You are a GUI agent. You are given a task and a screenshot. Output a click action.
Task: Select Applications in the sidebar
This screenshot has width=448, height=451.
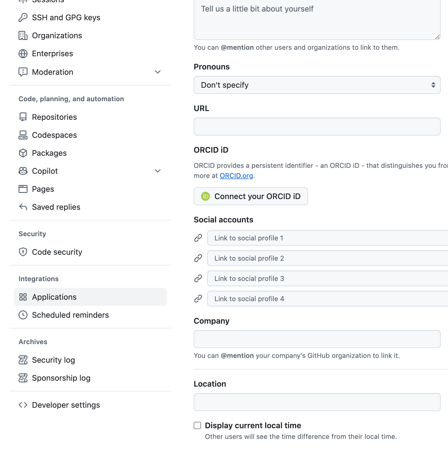click(90, 297)
